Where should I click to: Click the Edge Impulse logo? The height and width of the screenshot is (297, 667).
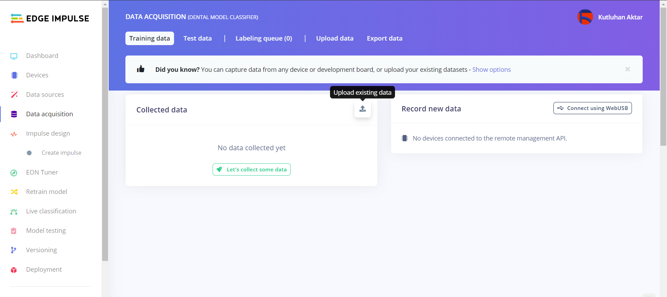[x=50, y=18]
